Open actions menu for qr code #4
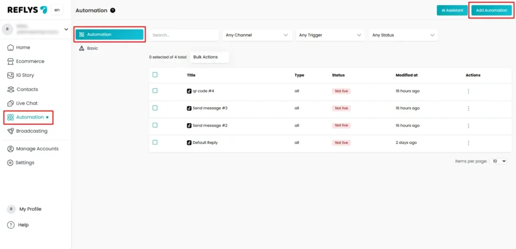Viewport: 516px width, 249px height. pos(468,92)
